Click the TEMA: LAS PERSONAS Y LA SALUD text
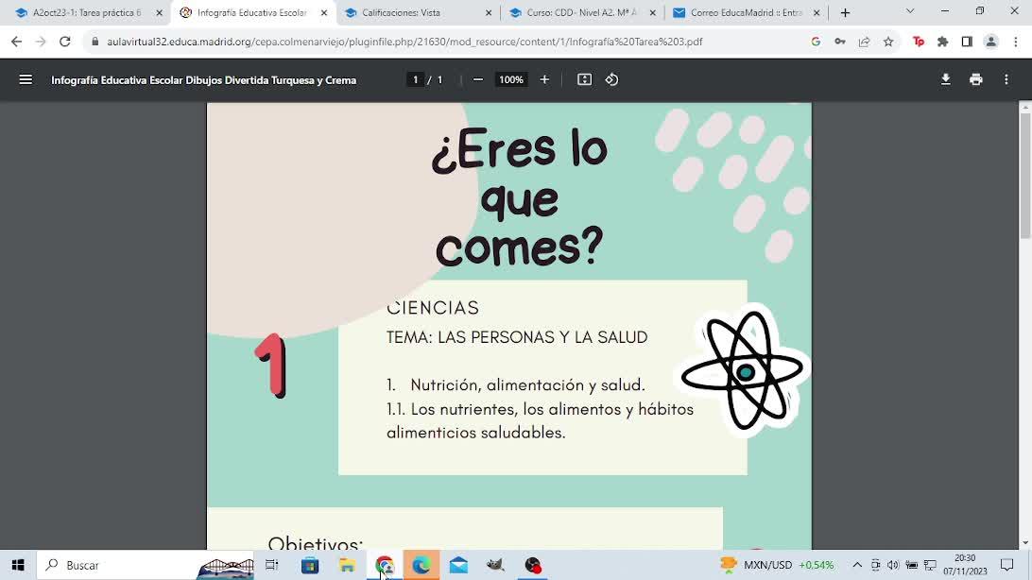The height and width of the screenshot is (580, 1032). [517, 337]
